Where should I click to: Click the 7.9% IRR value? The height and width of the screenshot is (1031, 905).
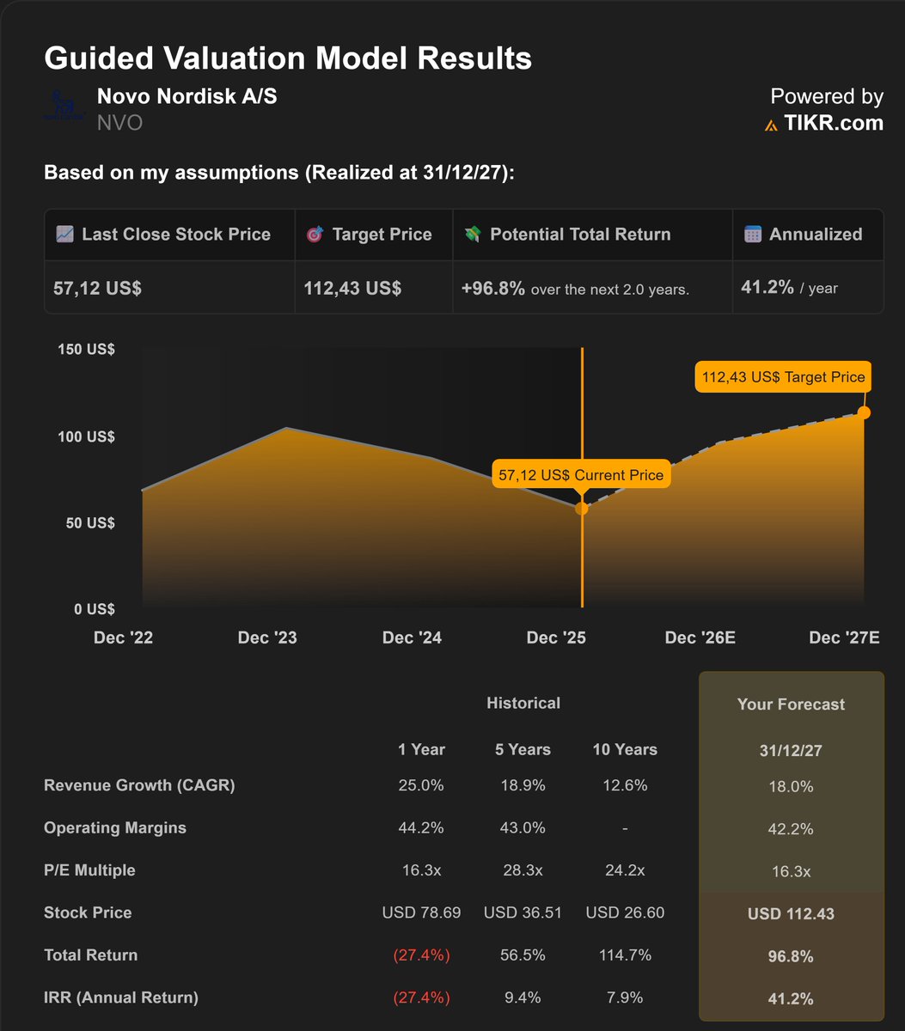[x=625, y=997]
